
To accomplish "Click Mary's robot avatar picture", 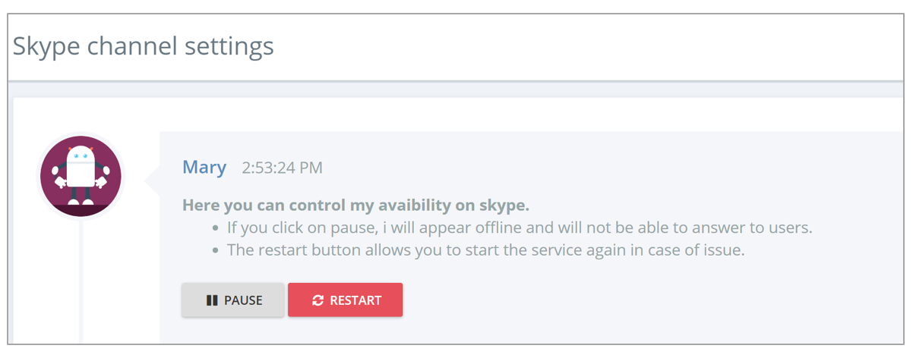I will (81, 176).
